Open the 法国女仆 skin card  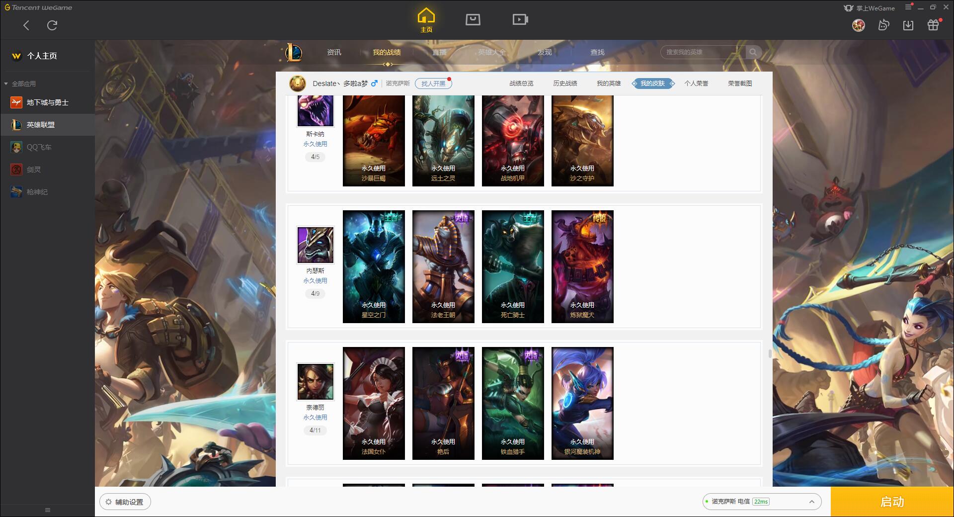point(374,403)
